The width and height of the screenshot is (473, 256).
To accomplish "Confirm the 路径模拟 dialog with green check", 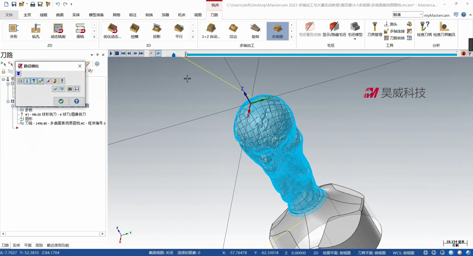I will [61, 101].
